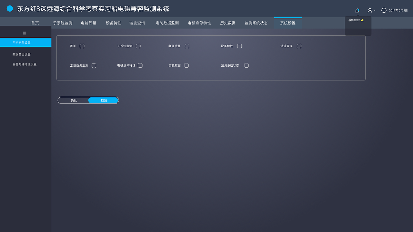Click the 2017年5月5日 date text
The width and height of the screenshot is (413, 232).
(x=398, y=11)
